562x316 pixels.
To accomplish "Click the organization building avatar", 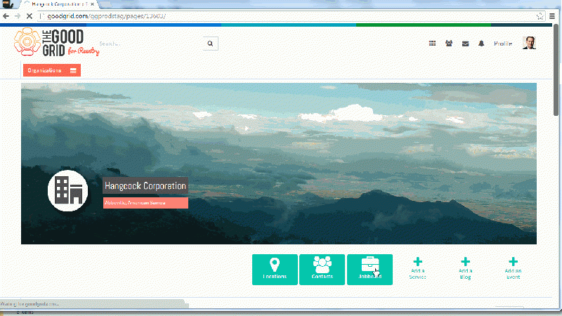I will click(x=67, y=190).
